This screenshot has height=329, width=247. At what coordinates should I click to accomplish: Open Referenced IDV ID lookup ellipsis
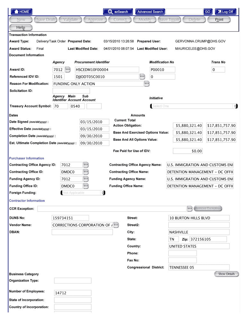click(142, 76)
